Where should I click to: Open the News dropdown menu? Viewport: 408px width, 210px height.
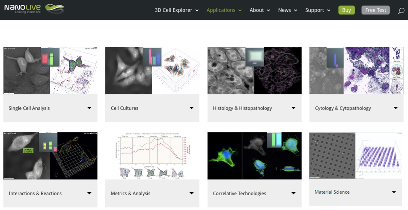pyautogui.click(x=287, y=10)
